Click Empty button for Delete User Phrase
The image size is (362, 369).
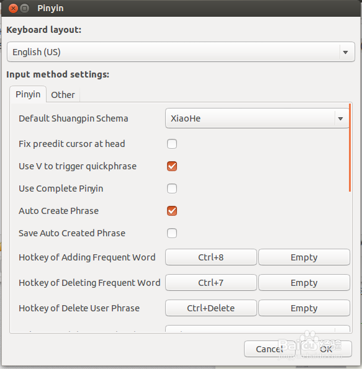pyautogui.click(x=304, y=308)
